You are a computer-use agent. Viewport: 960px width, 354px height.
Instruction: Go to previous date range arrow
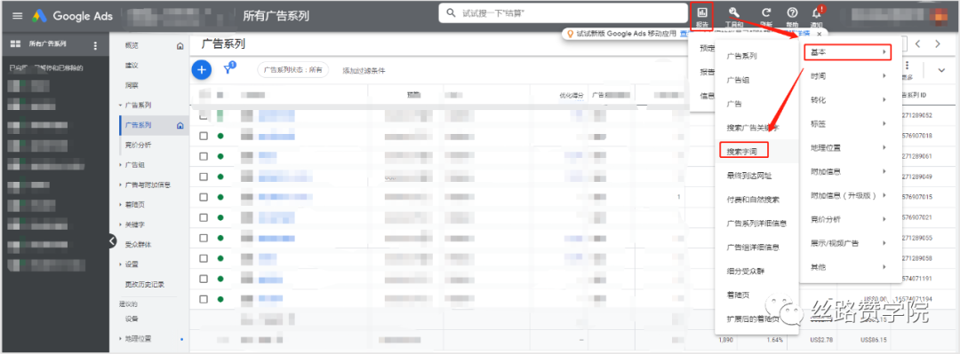click(x=917, y=44)
